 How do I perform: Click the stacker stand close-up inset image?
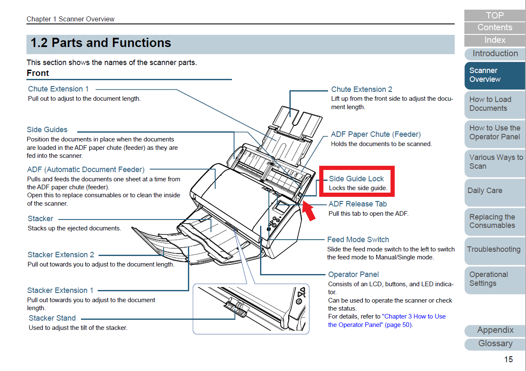(251, 308)
